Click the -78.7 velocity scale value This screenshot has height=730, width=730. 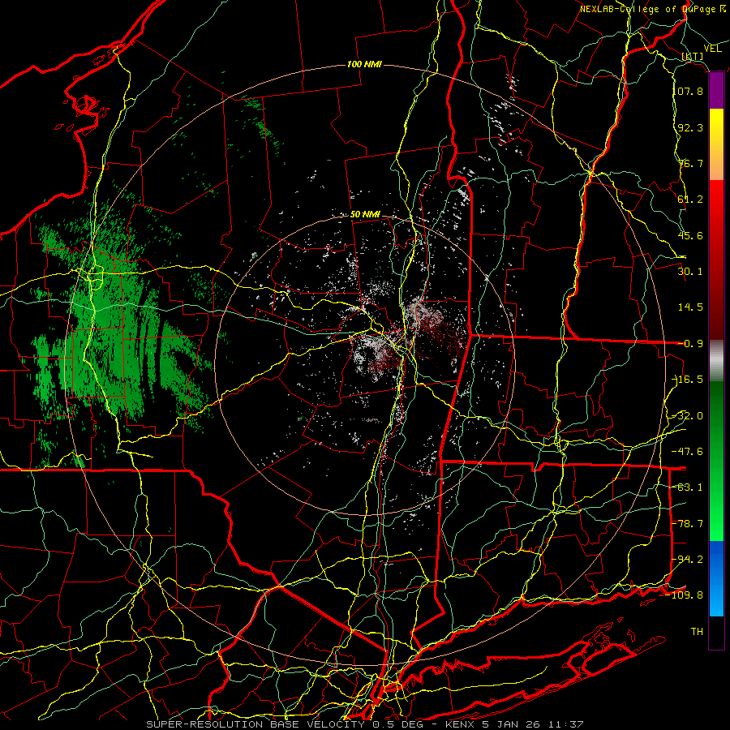coord(688,524)
